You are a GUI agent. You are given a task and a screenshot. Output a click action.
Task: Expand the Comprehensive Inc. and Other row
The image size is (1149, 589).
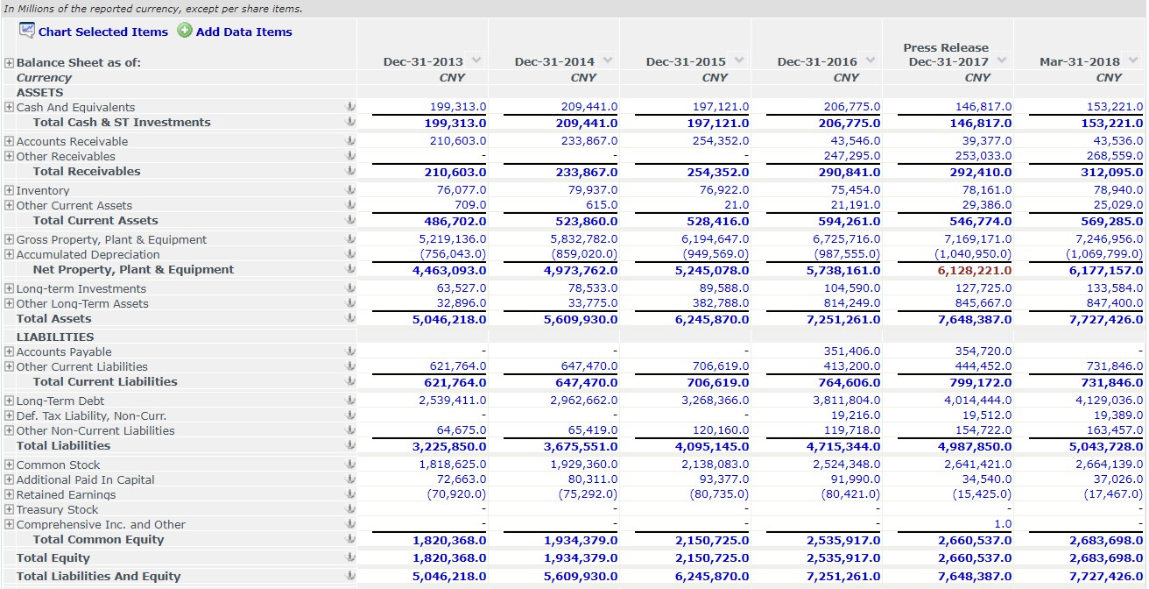pos(10,524)
